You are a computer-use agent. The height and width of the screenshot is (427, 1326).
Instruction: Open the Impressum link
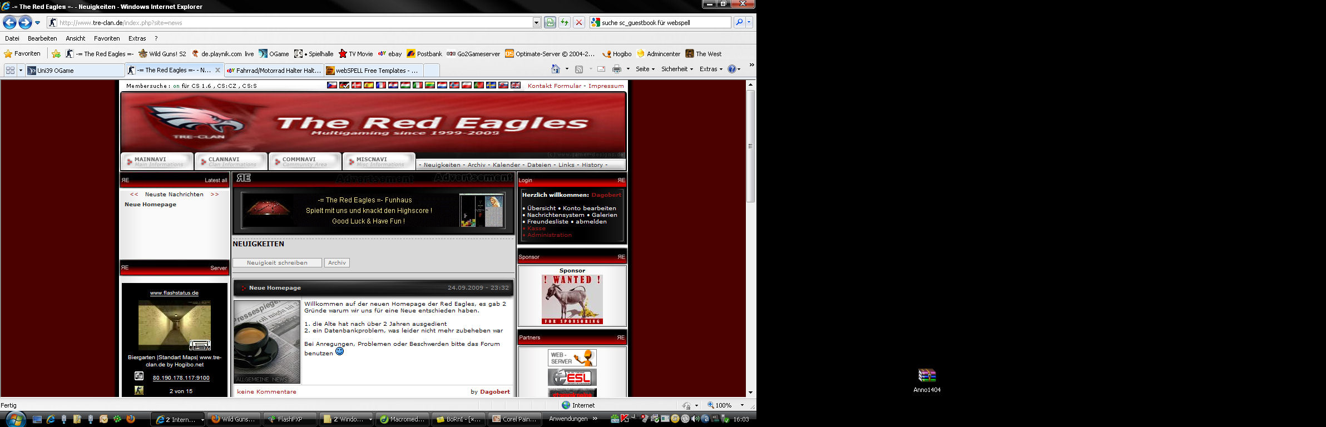pyautogui.click(x=606, y=86)
